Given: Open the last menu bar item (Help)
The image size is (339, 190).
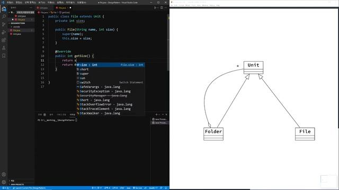Looking at the screenshot, I should point(82,3).
